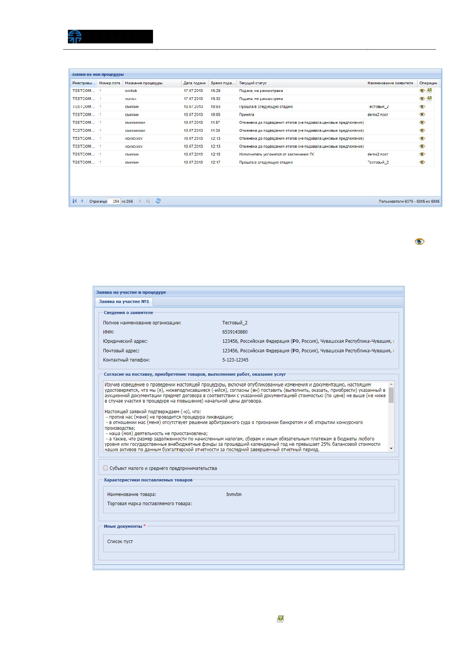475x671 pixels.
Task: Click the Заявка на участие в процедуре window title
Action: coord(131,292)
